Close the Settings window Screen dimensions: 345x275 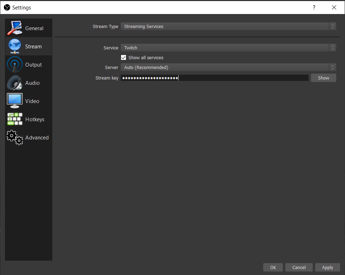334,7
